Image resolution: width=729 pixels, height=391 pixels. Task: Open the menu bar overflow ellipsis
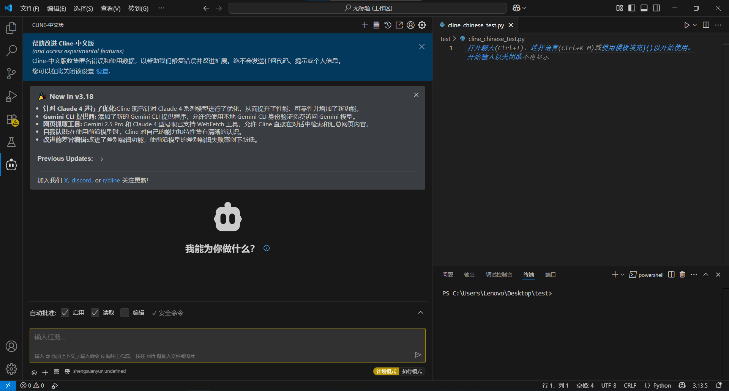click(161, 8)
